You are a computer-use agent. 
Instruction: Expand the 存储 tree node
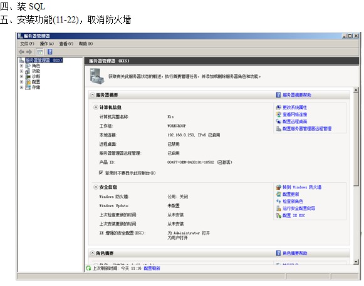point(21,87)
